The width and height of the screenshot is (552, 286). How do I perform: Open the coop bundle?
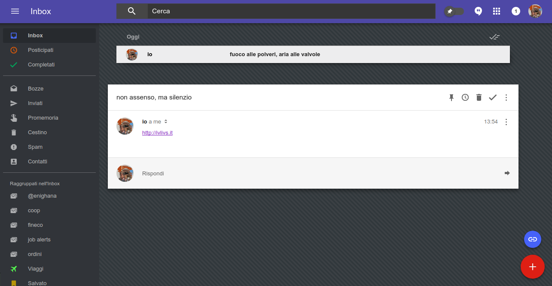tap(49, 211)
